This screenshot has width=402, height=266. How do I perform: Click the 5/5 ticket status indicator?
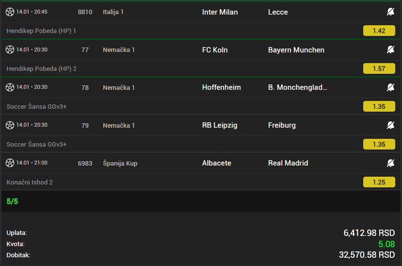(12, 201)
